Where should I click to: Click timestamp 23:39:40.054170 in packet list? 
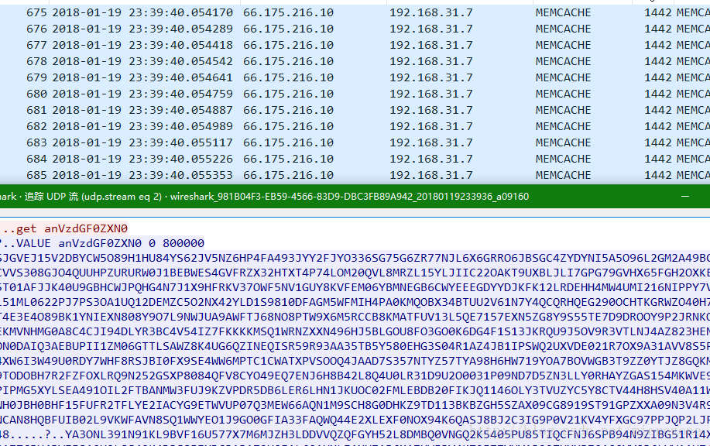coord(180,12)
